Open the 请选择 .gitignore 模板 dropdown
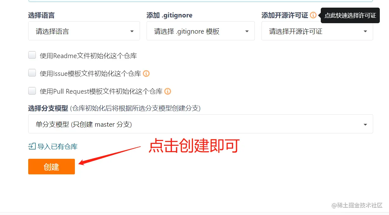The width and height of the screenshot is (389, 215). pos(201,31)
